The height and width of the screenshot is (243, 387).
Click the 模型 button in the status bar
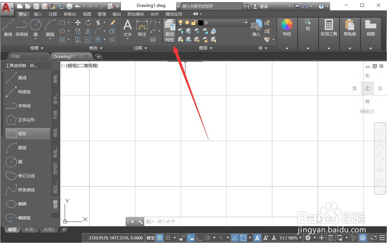tap(150, 238)
